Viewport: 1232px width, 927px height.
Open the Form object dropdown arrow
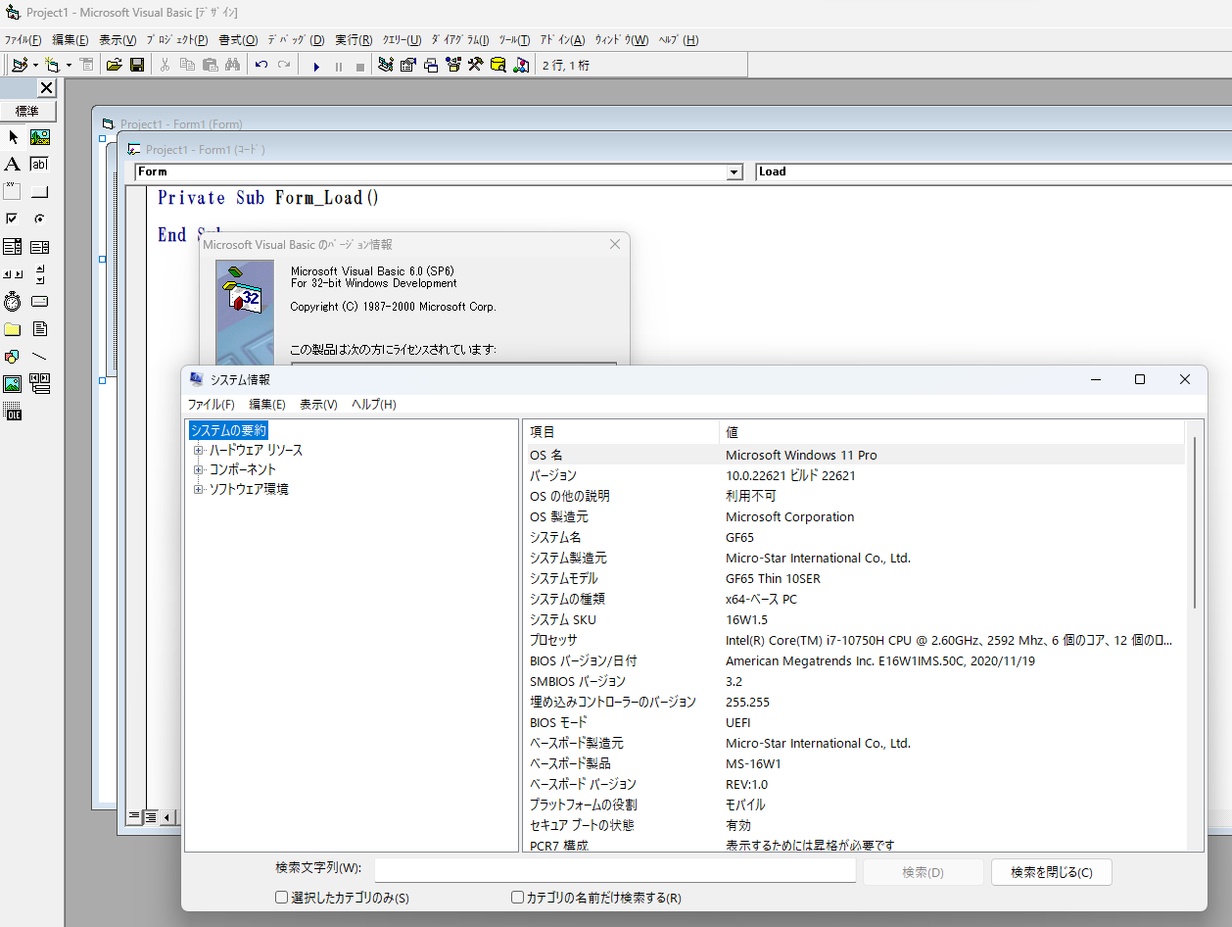(735, 172)
